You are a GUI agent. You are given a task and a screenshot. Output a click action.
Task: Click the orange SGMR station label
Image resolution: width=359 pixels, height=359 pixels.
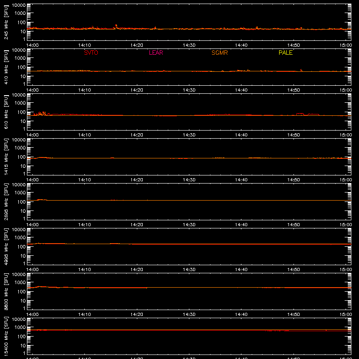(x=219, y=53)
